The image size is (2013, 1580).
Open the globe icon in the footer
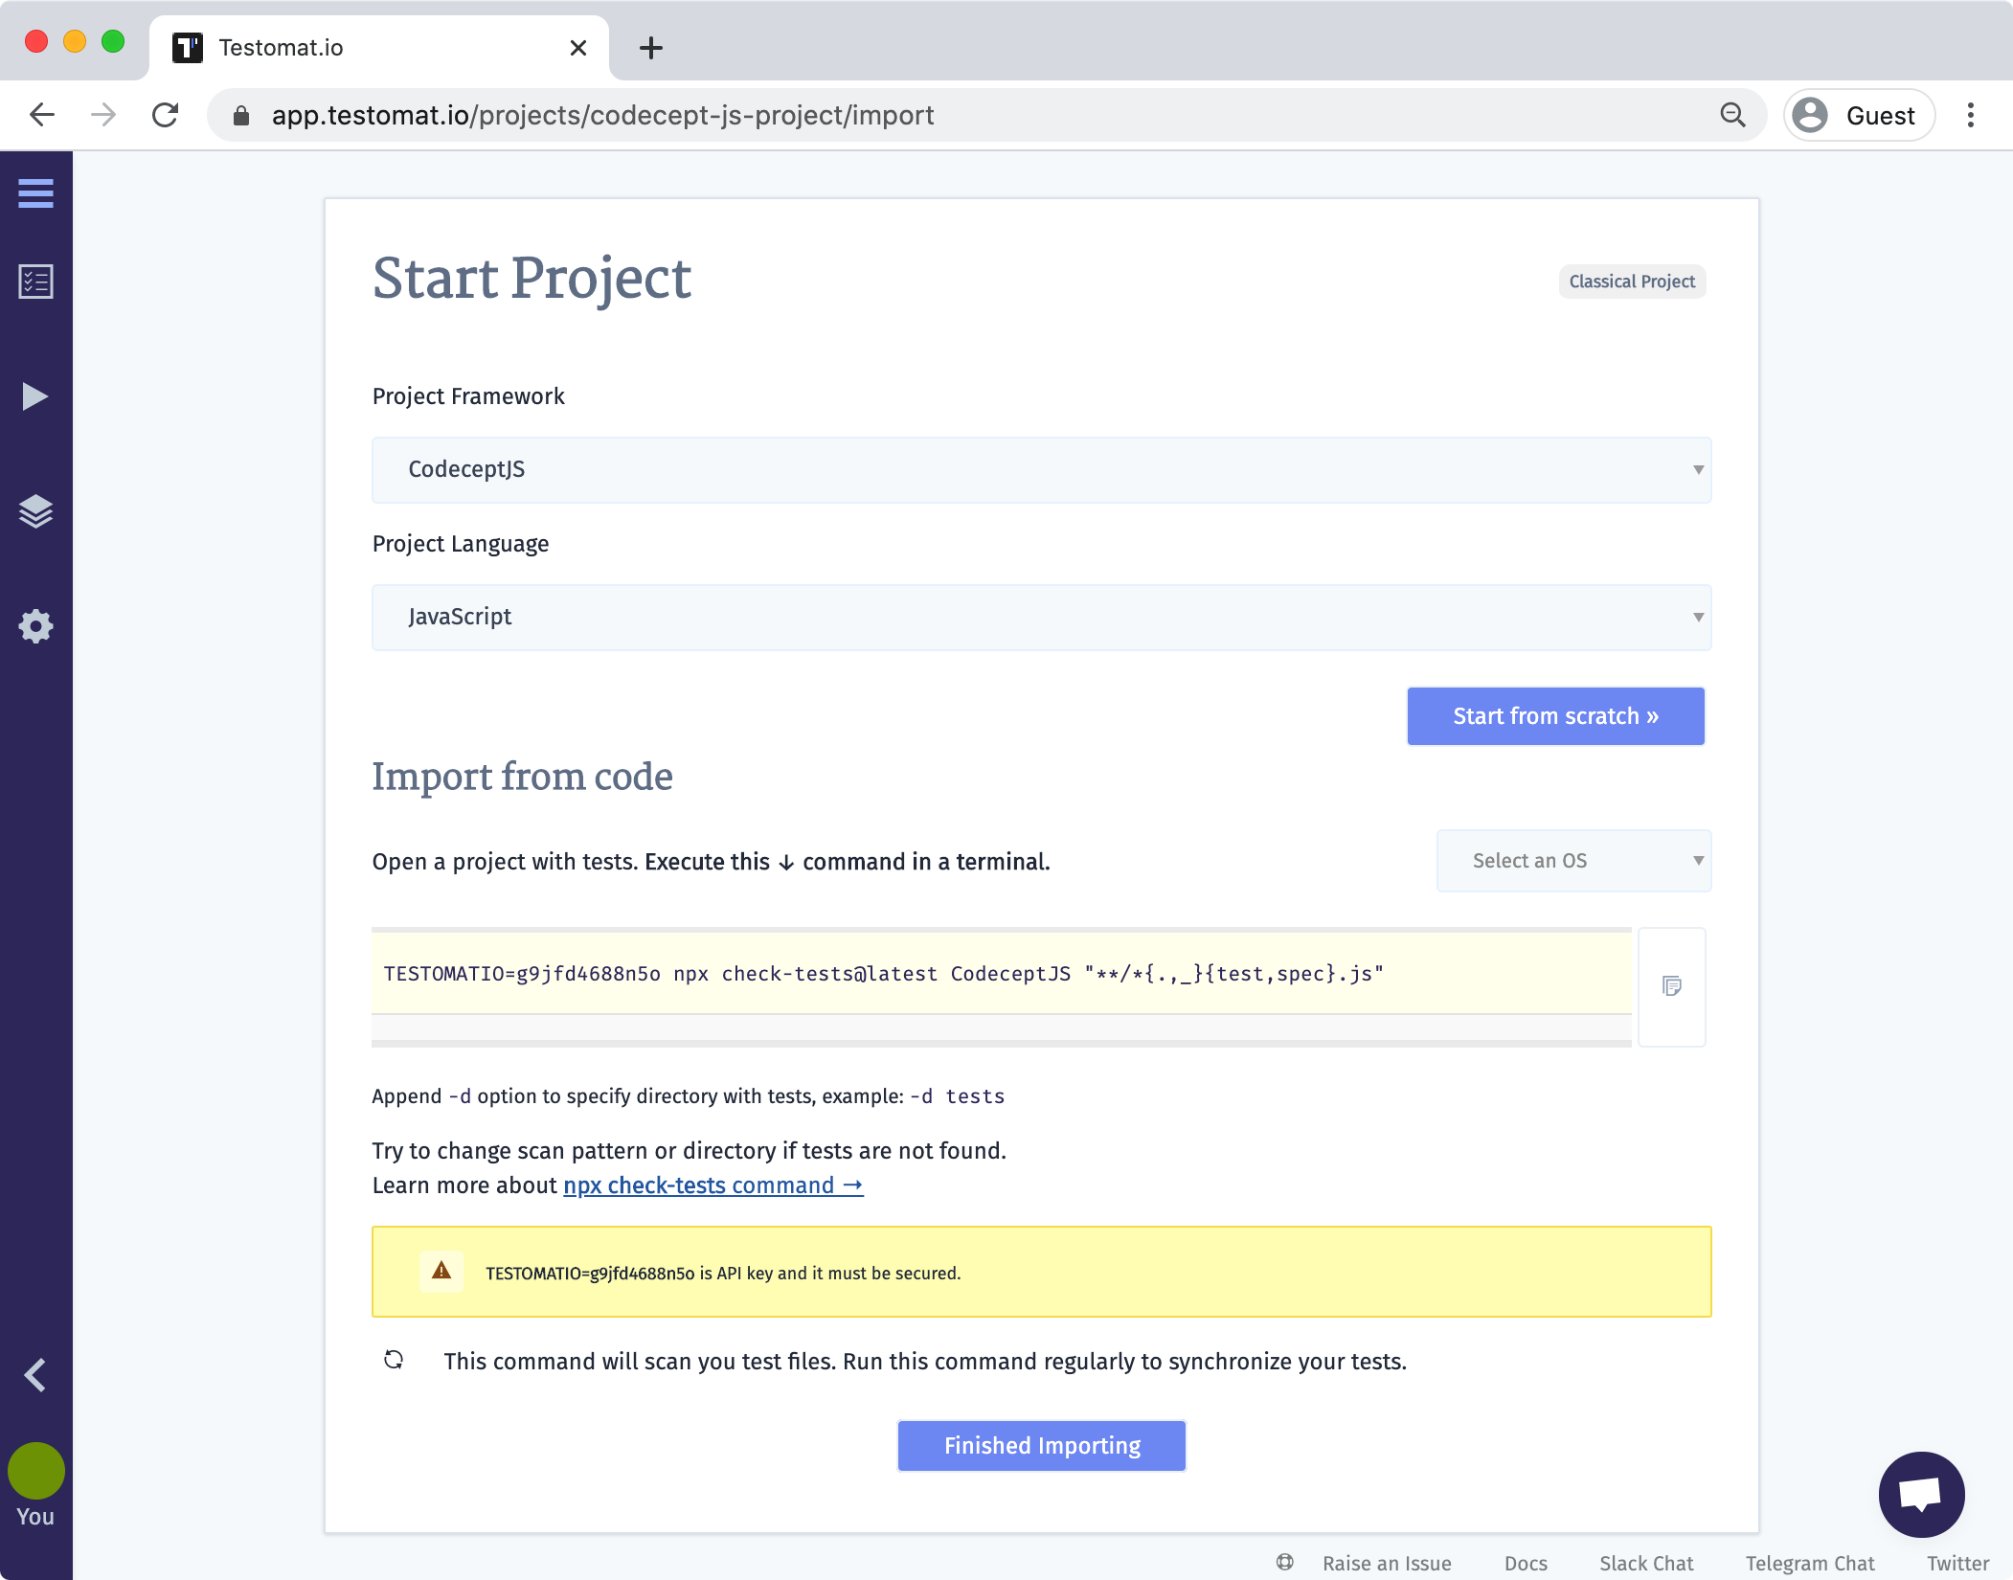pyautogui.click(x=1285, y=1562)
